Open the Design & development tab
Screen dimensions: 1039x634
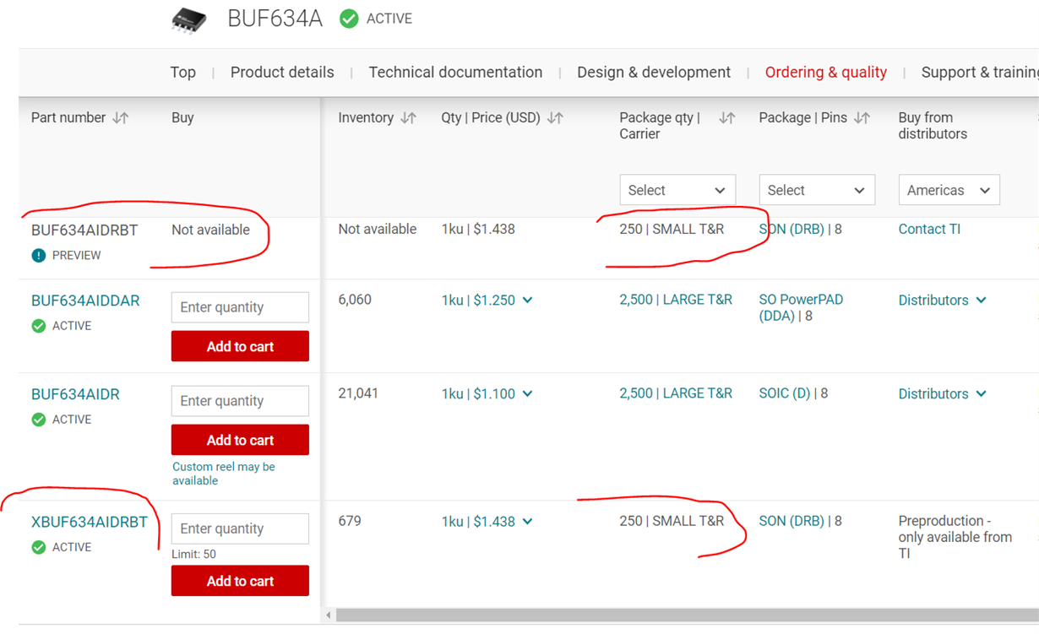(x=654, y=73)
